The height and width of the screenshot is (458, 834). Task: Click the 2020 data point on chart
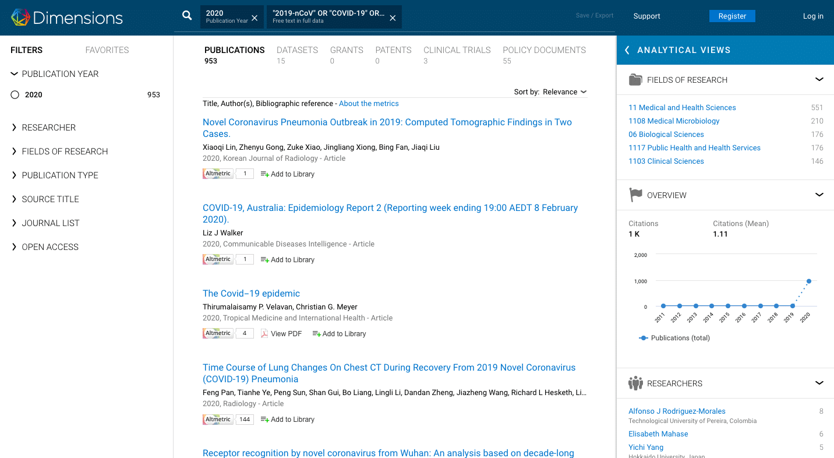809,281
